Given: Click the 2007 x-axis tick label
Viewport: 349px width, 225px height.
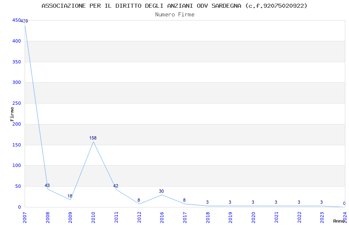Looking at the screenshot, I should pos(25,218).
